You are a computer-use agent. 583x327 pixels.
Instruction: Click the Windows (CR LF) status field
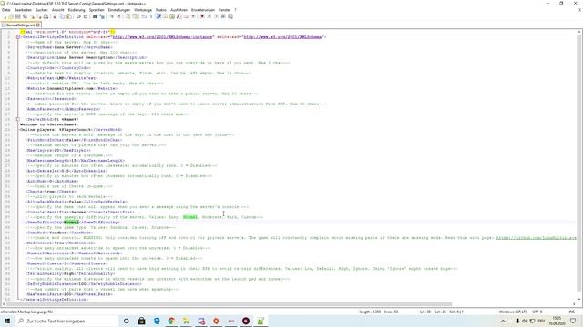[x=513, y=312]
